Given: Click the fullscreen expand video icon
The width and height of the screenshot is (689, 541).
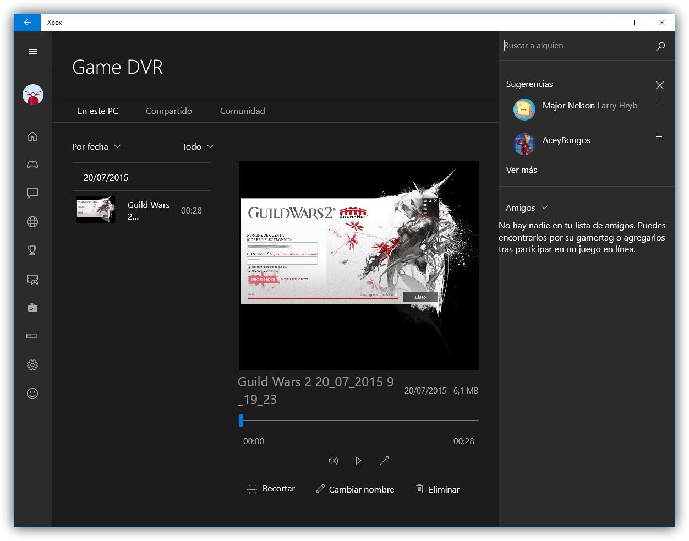Looking at the screenshot, I should (384, 461).
